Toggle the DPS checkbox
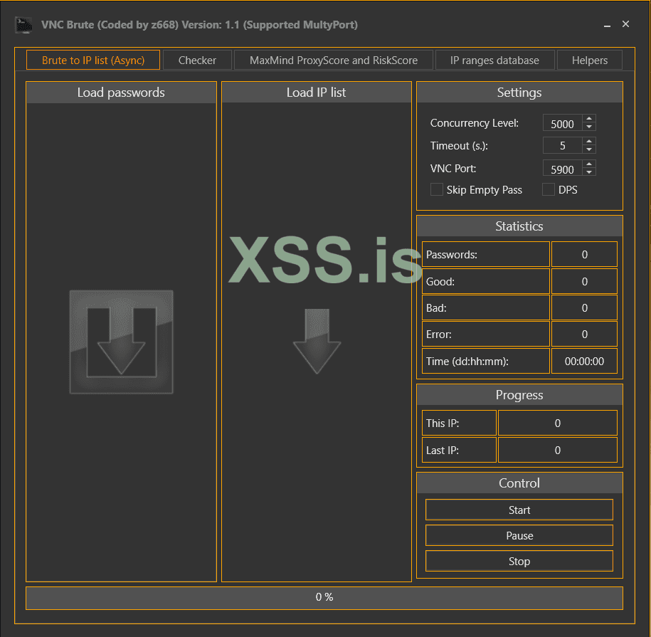Image resolution: width=651 pixels, height=637 pixels. (x=549, y=190)
